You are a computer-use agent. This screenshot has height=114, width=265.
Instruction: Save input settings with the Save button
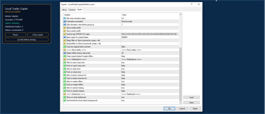click(192, 103)
